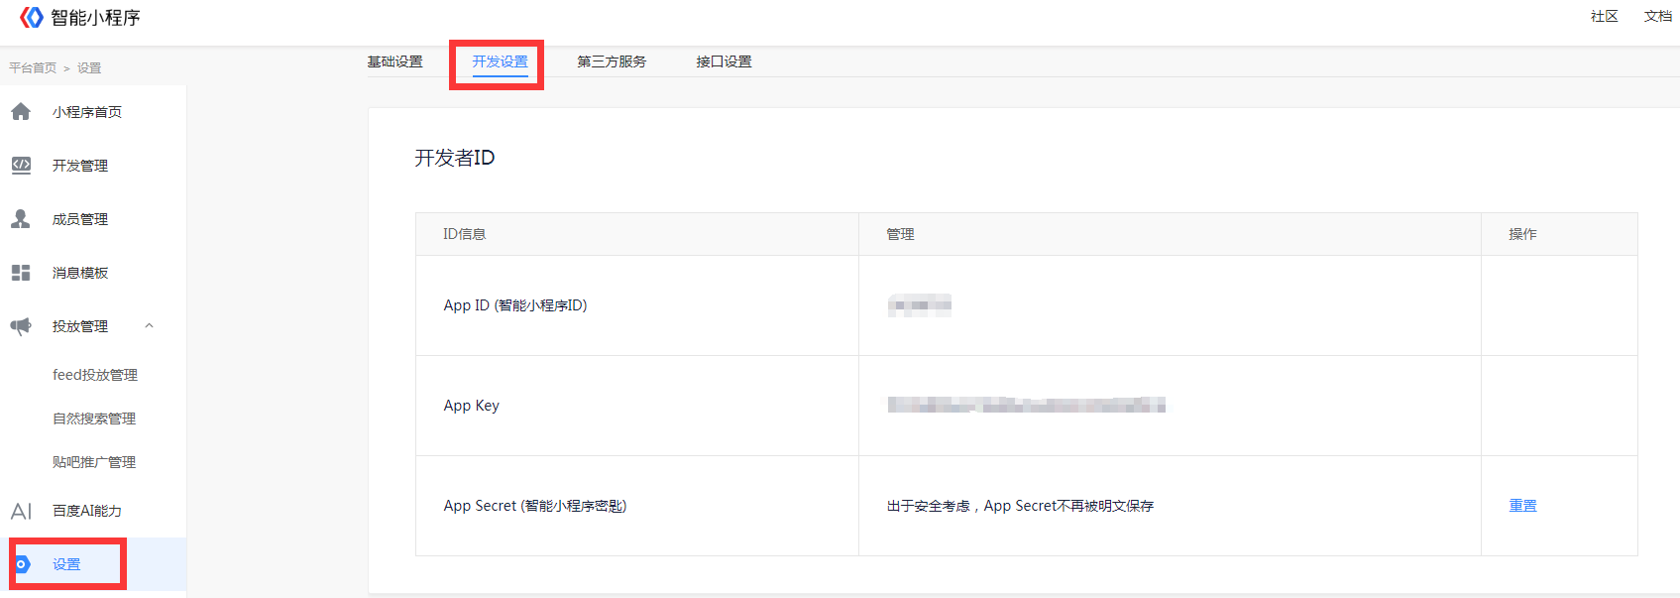Click the code icon beside 开发管理
The height and width of the screenshot is (598, 1680).
coord(21,166)
